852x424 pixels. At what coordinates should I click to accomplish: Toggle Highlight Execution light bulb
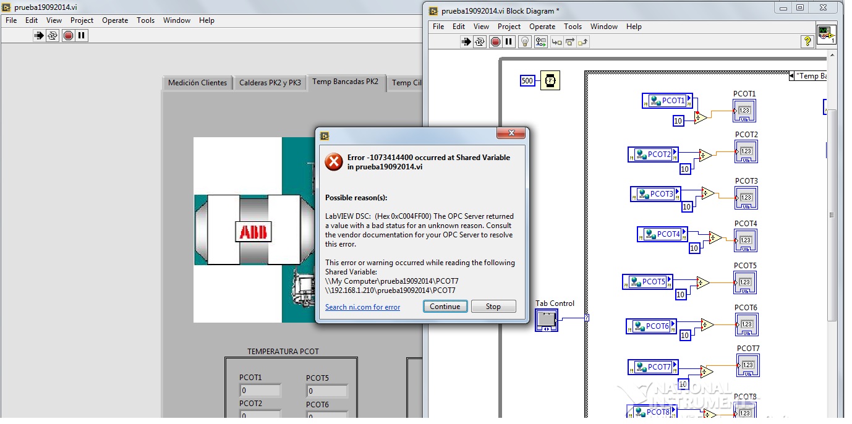tap(525, 41)
